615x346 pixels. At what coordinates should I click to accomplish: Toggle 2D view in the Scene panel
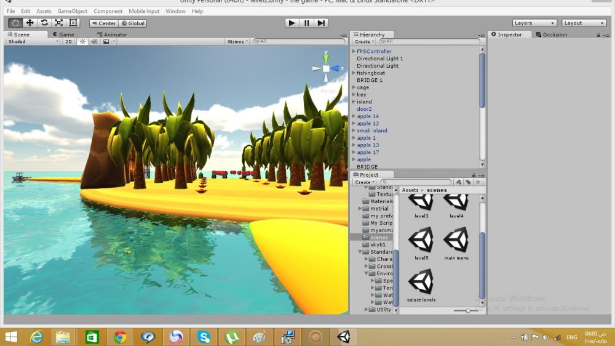coord(69,42)
